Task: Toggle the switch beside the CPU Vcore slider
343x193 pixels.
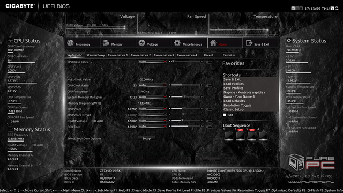Action: pos(209,109)
